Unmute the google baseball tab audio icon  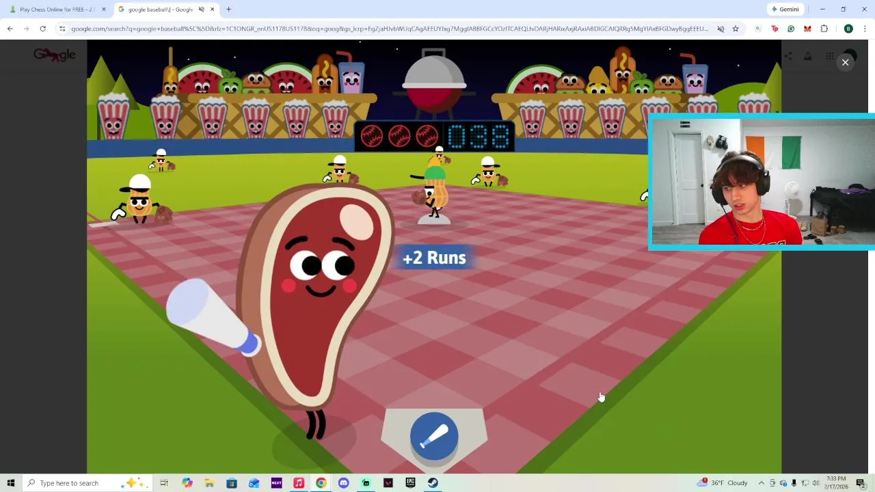click(201, 10)
